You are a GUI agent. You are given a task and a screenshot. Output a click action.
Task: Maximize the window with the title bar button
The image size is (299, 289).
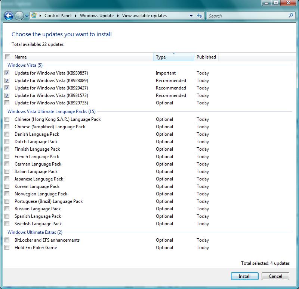tap(276, 3)
